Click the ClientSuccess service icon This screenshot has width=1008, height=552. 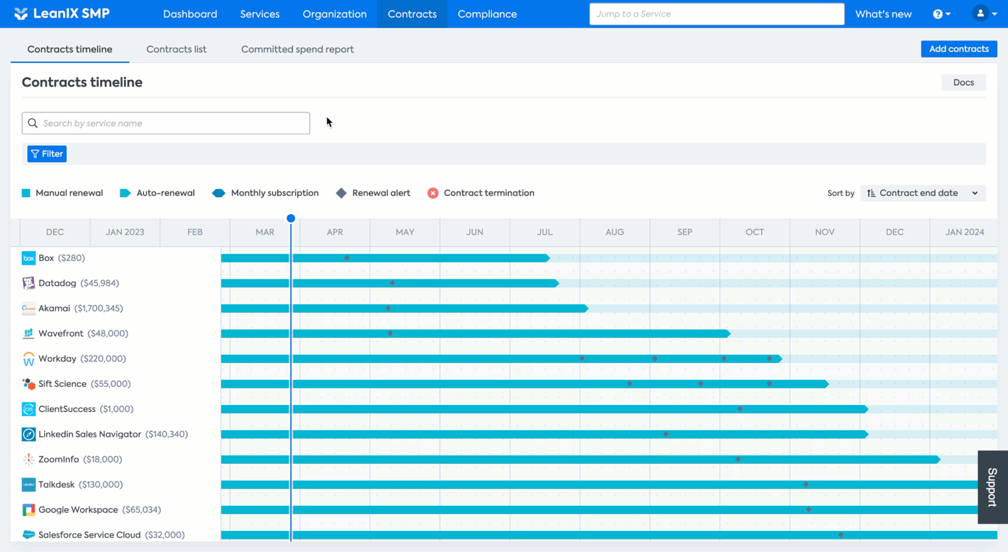(x=29, y=409)
